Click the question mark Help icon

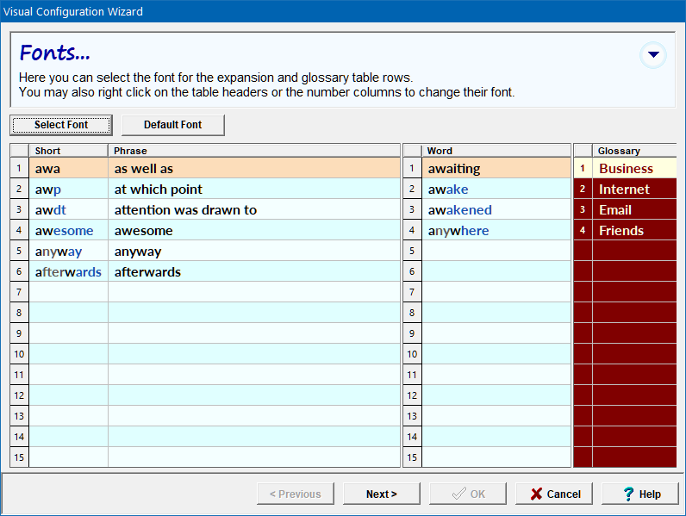628,494
